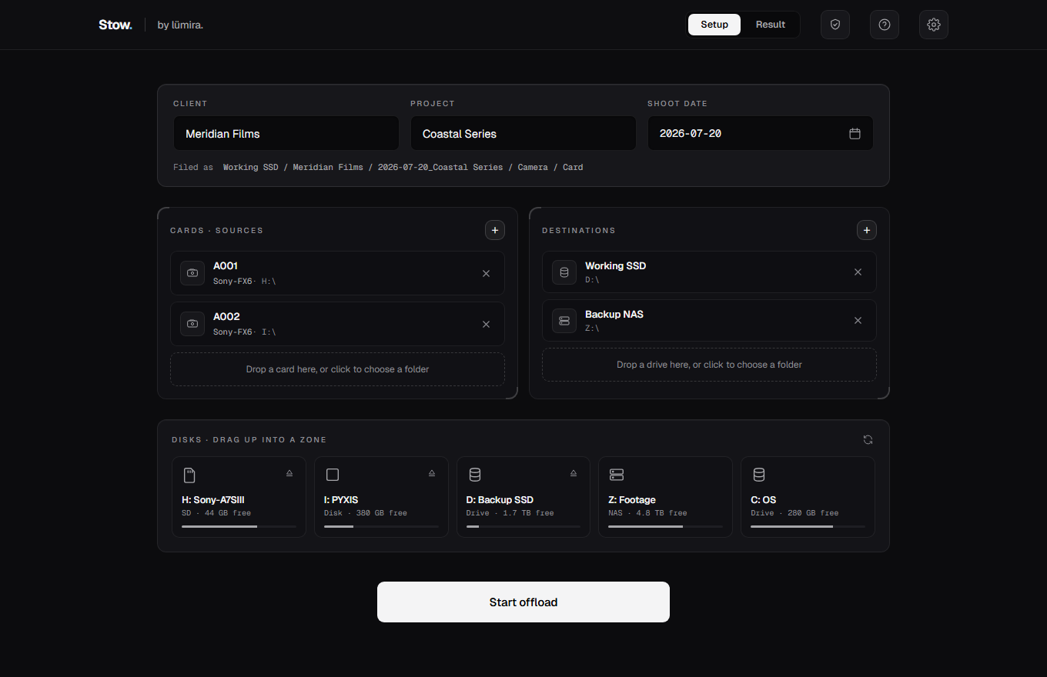Focus the Client field Meridian Films

pos(286,133)
